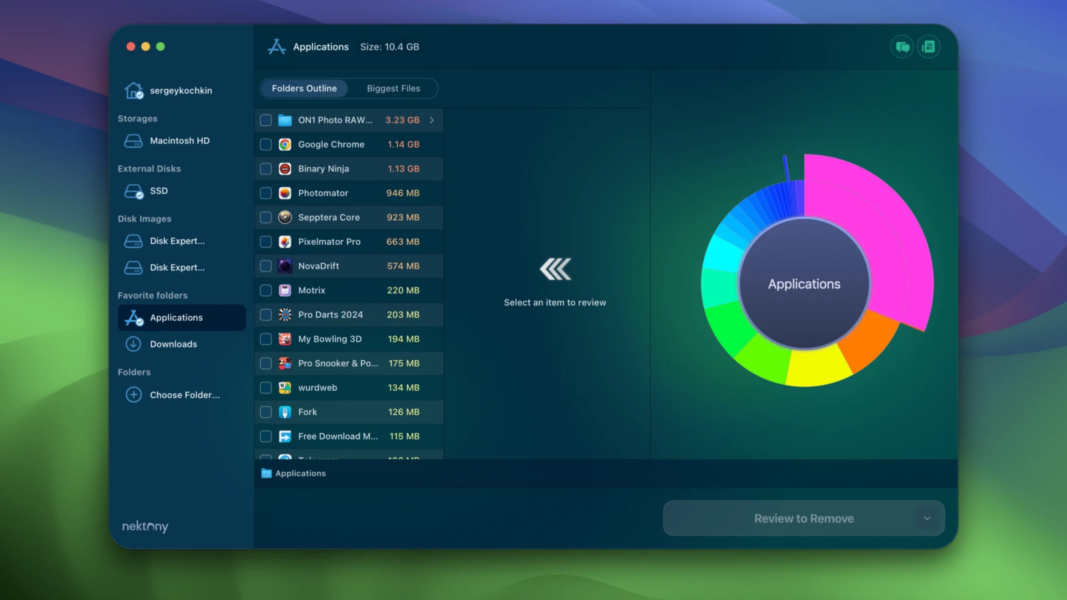Select the Macintosh HD storage drive icon
The width and height of the screenshot is (1067, 600).
coord(134,141)
